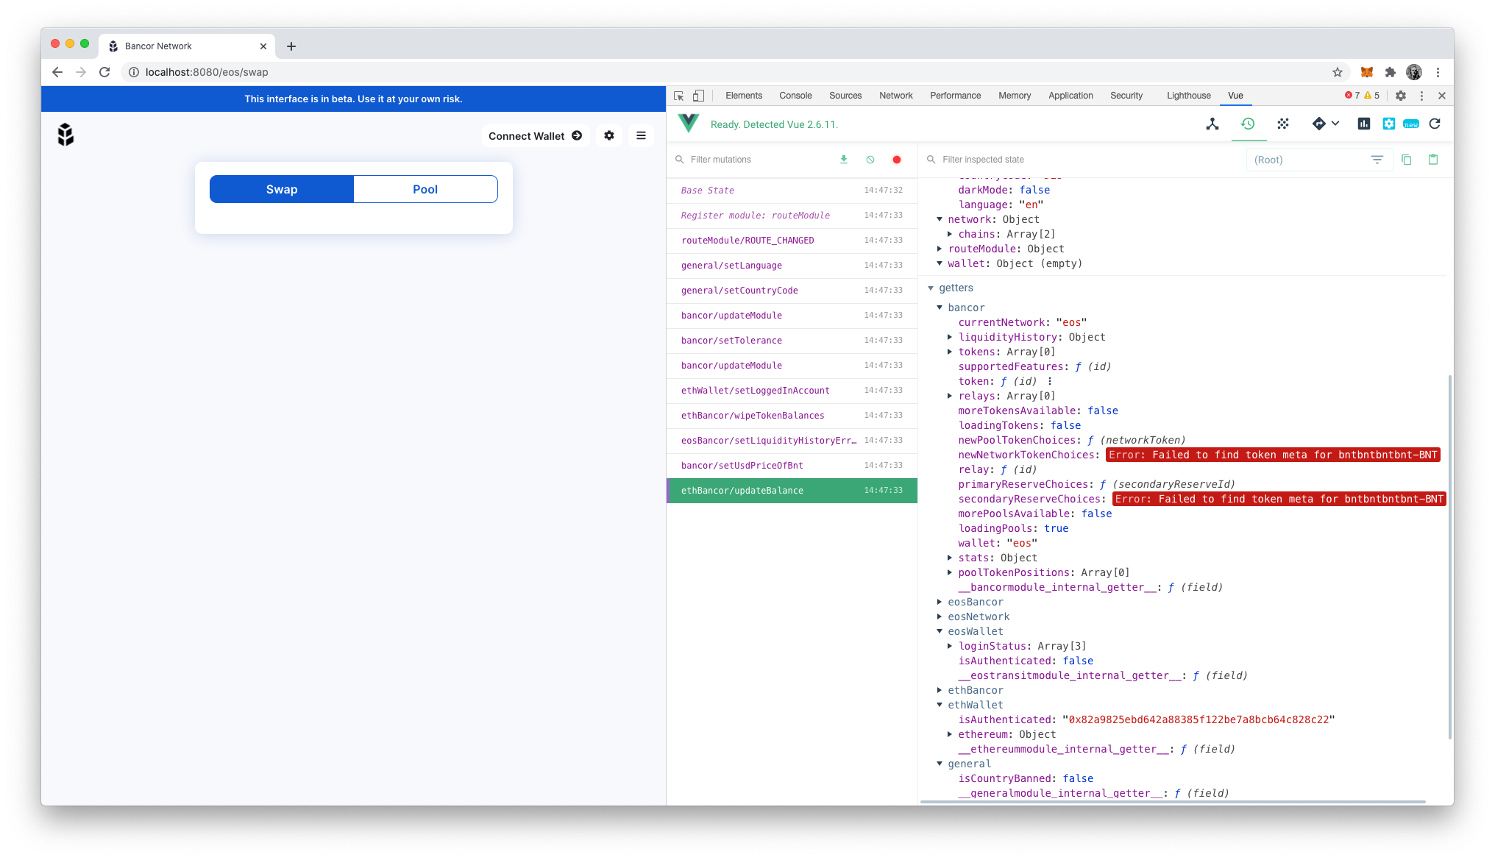Open the DevTools settings gear
The height and width of the screenshot is (860, 1495).
pyautogui.click(x=1401, y=96)
